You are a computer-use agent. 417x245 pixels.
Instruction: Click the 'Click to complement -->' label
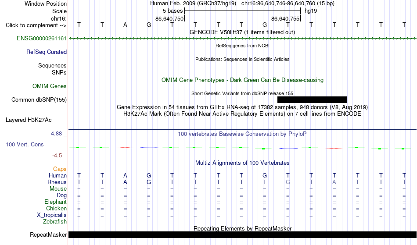click(x=36, y=25)
